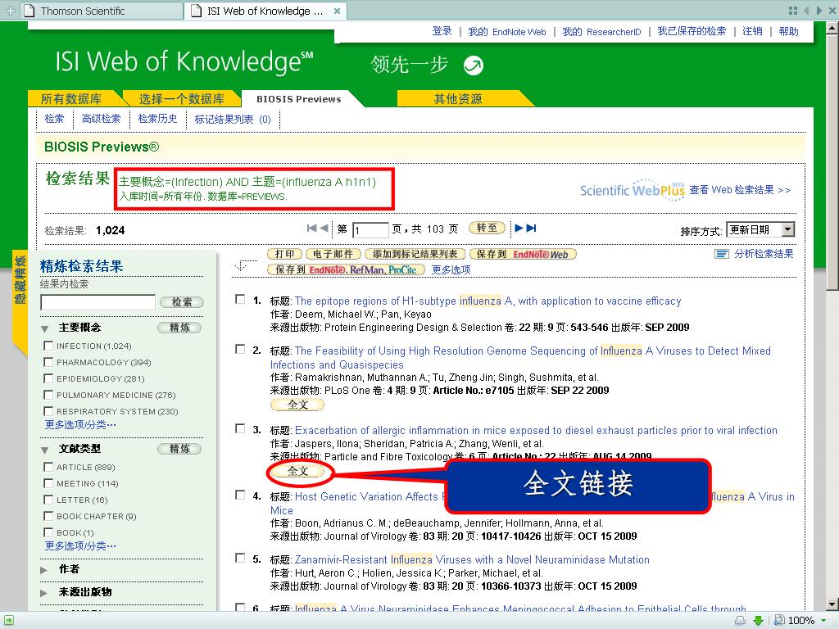Click the 转至 go button
The height and width of the screenshot is (629, 839).
coord(487,228)
